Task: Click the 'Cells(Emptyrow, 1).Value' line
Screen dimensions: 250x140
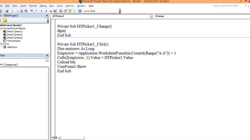Action: click(x=95, y=58)
